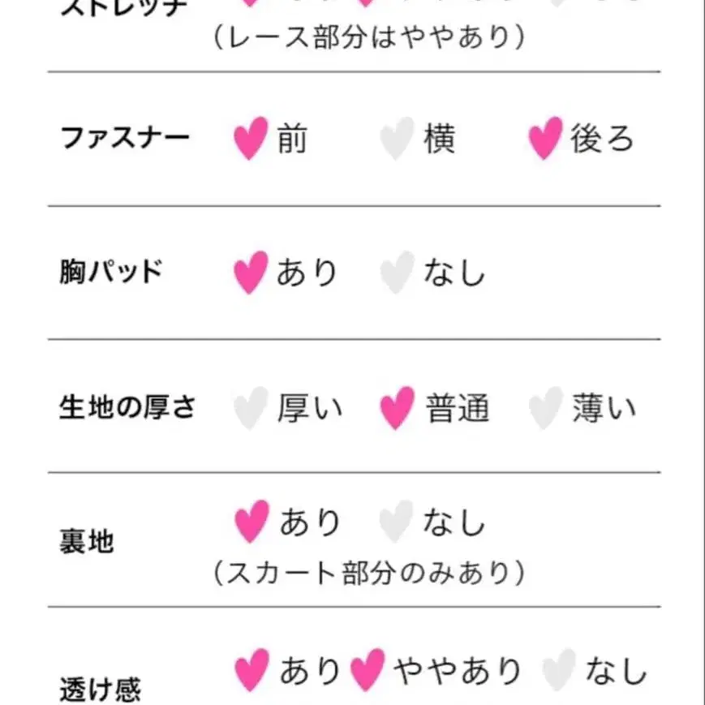Click the 裏地 row label
The width and height of the screenshot is (705, 705).
coord(87,542)
